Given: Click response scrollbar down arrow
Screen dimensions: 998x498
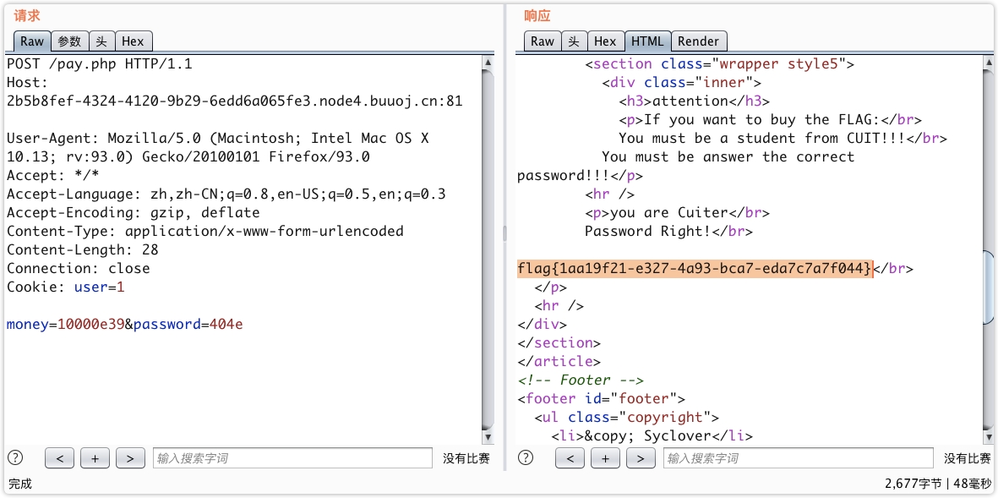Looking at the screenshot, I should 988,436.
